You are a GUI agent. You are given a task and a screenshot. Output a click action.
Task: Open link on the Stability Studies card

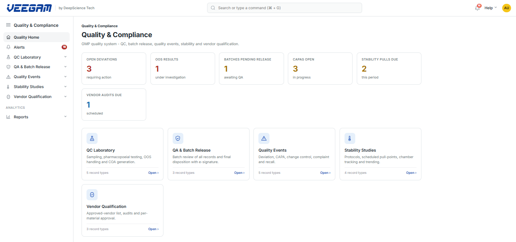tap(411, 173)
